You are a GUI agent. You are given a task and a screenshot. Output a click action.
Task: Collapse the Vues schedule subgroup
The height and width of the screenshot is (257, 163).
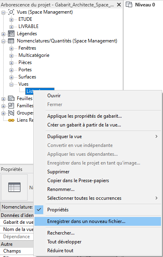[11, 84]
